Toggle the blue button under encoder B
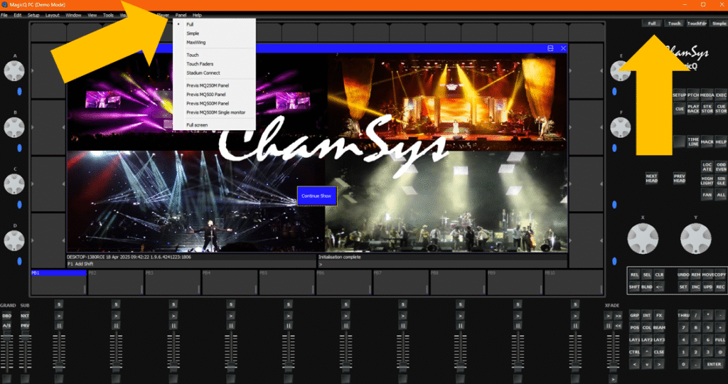The image size is (728, 384). (x=20, y=148)
